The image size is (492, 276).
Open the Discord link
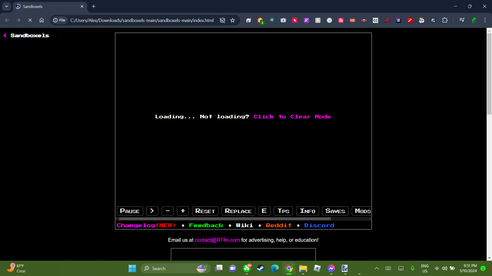point(319,225)
